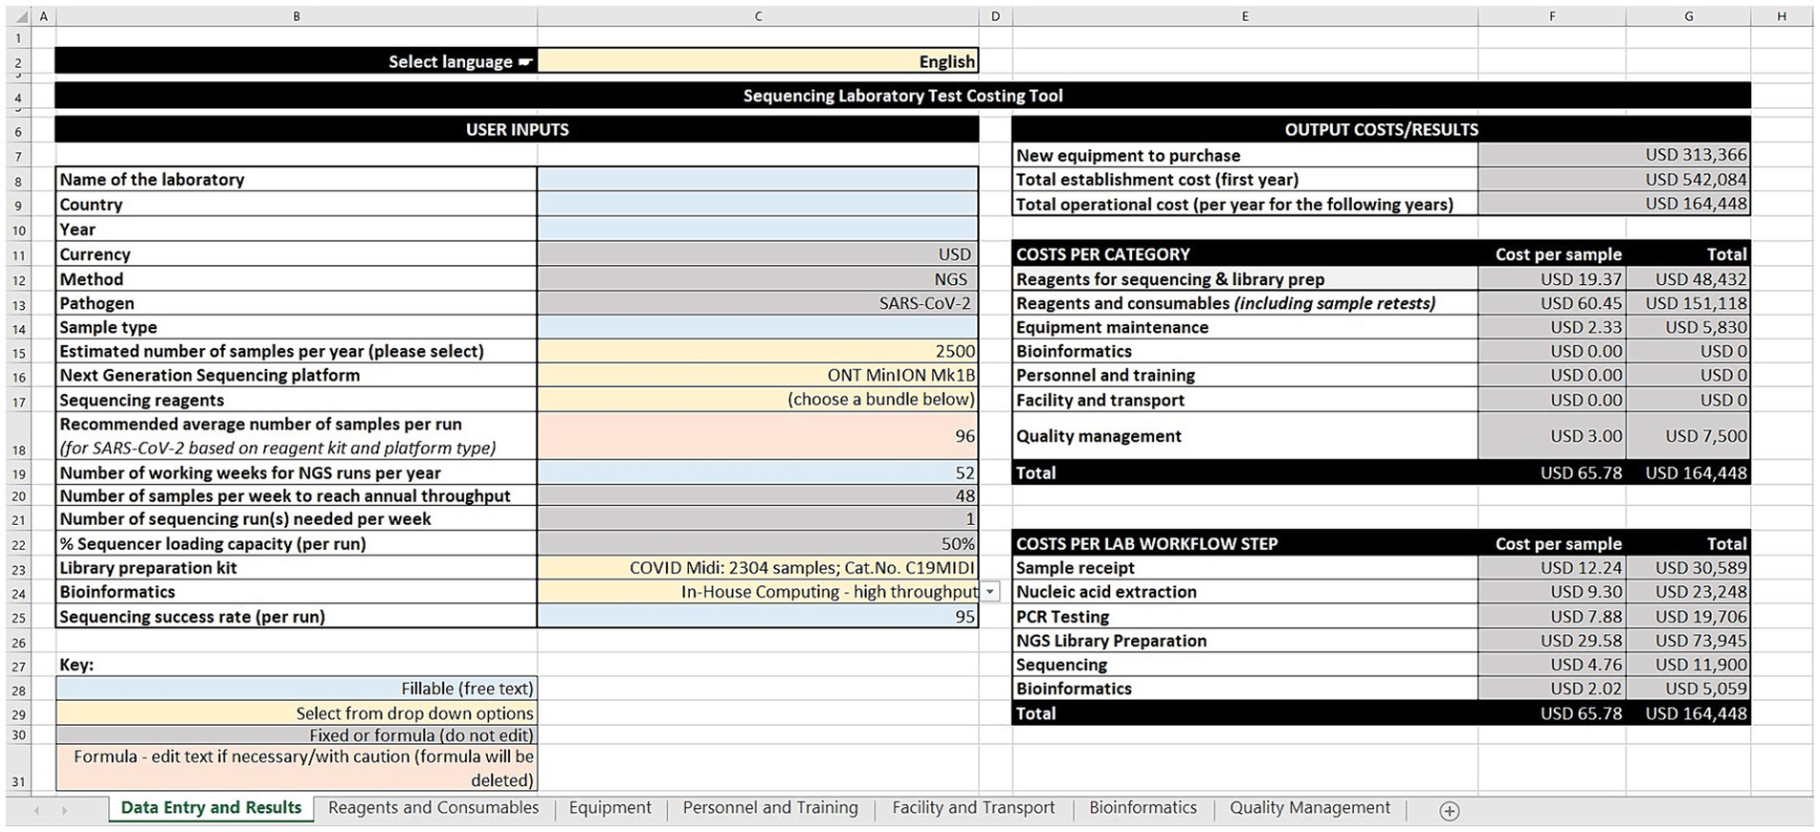View the Quality Management sheet tab
Screen dimensions: 1820x832
(x=1310, y=808)
